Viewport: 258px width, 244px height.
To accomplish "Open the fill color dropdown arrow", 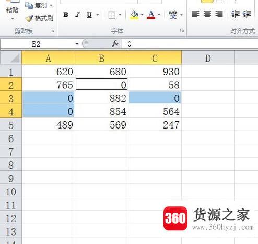I will coord(142,15).
